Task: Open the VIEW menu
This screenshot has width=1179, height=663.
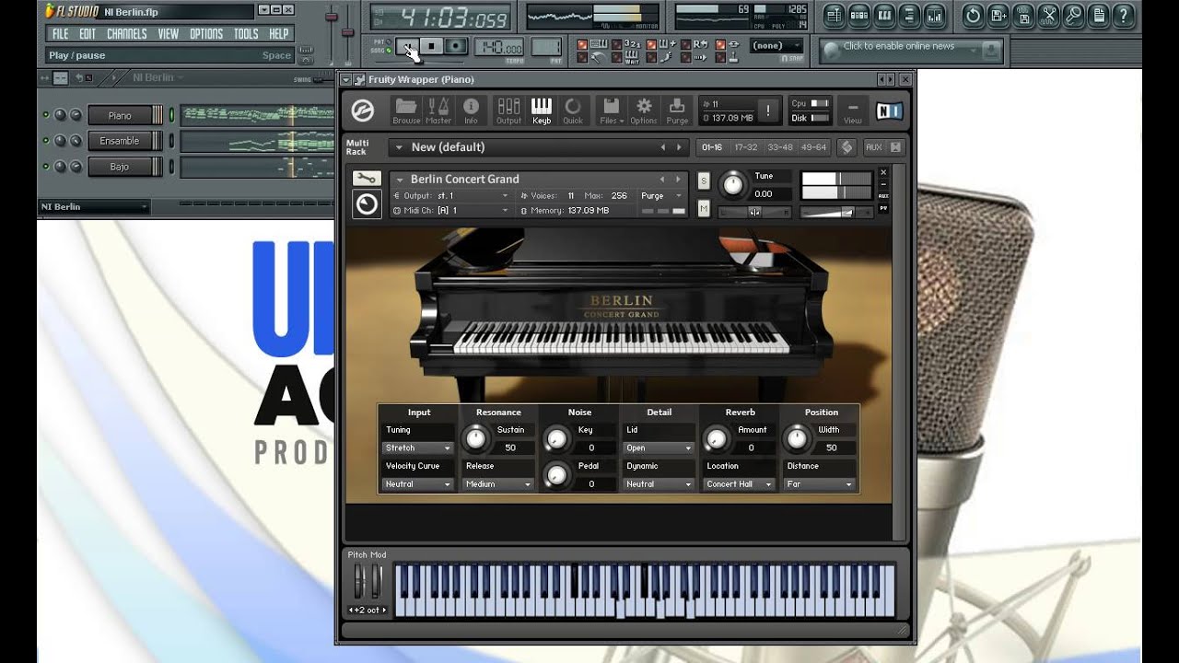Action: [x=169, y=34]
